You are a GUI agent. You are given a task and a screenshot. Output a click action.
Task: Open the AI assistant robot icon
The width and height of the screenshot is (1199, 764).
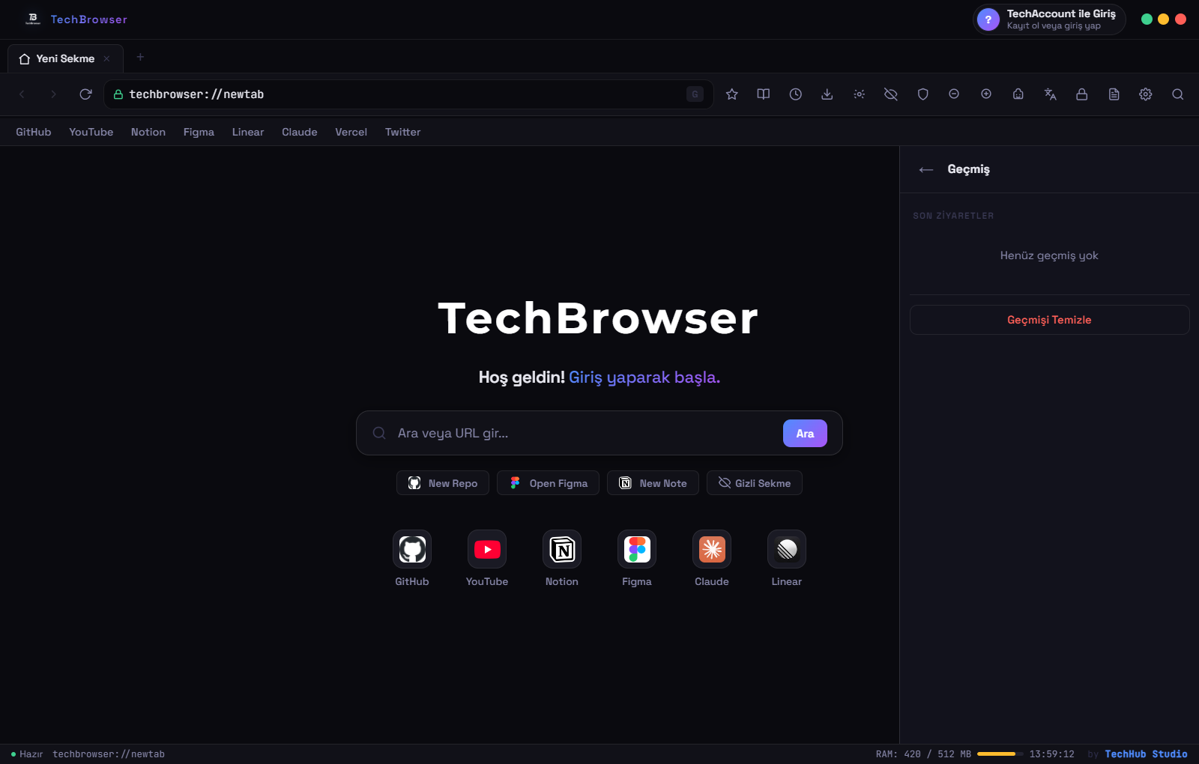click(1018, 94)
